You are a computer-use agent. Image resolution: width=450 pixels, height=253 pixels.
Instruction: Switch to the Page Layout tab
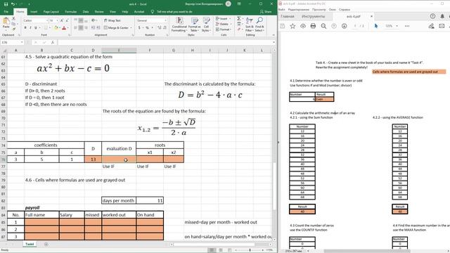pyautogui.click(x=51, y=12)
